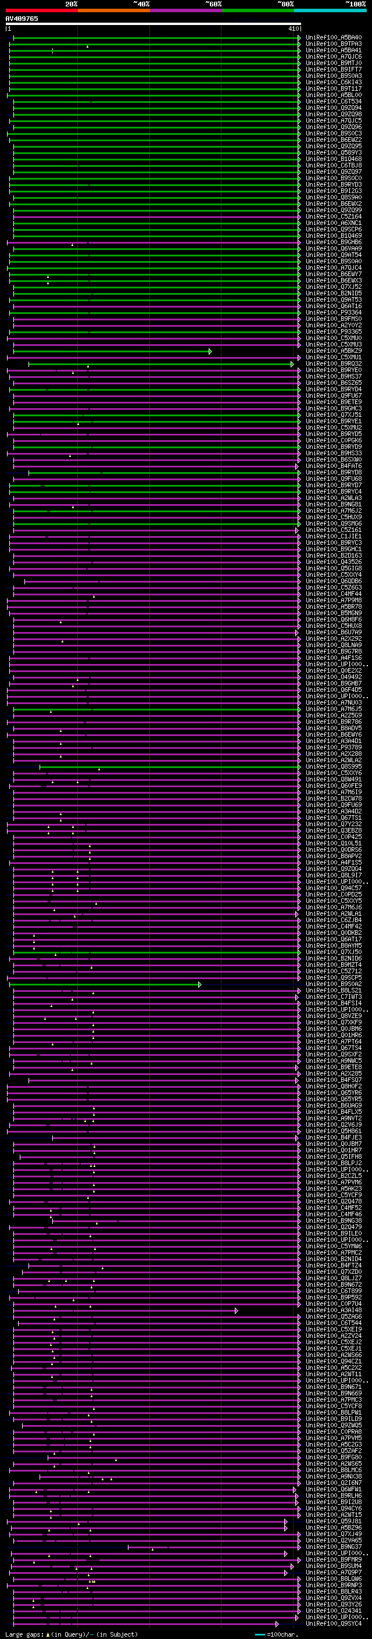372x1639 pixels.
Task: Open hit UniRef100_C6K143
Action: click(334, 82)
